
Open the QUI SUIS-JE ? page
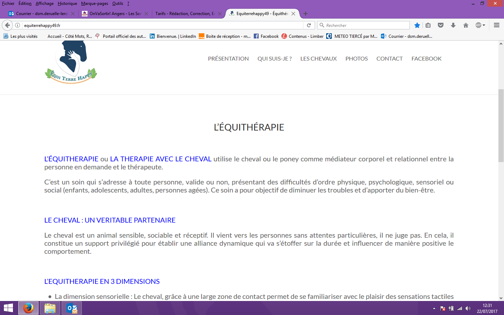(x=274, y=59)
